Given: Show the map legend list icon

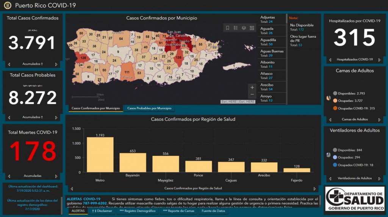Looking at the screenshot, I should [x=236, y=28].
